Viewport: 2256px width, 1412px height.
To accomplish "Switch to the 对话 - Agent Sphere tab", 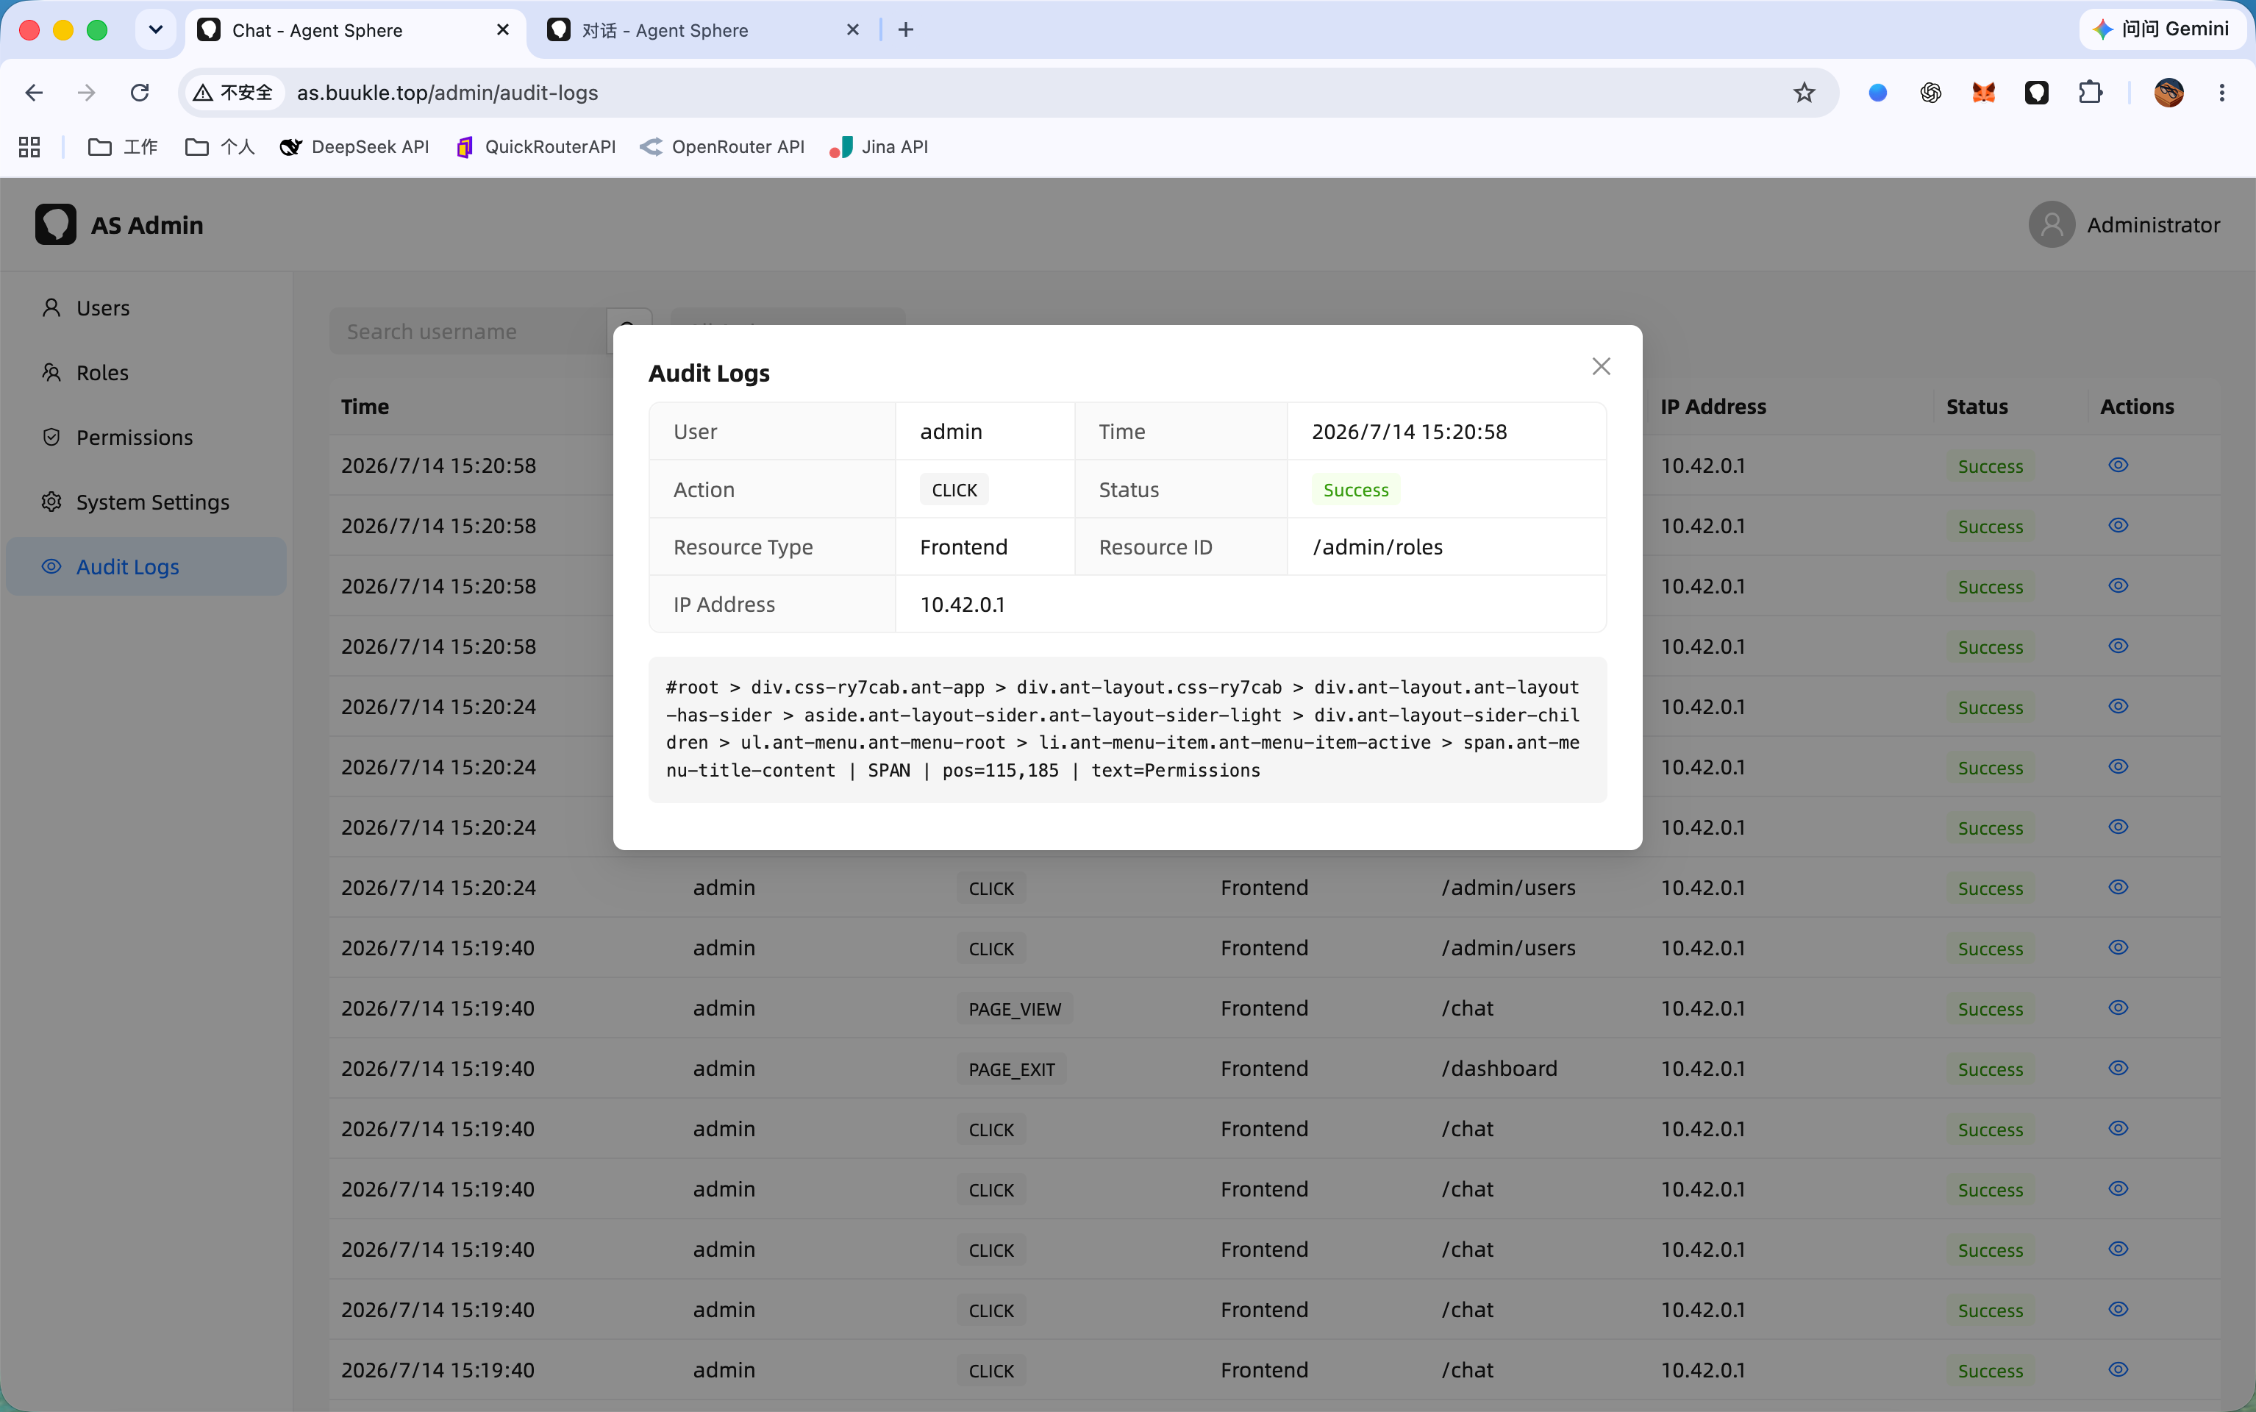I will 702,30.
